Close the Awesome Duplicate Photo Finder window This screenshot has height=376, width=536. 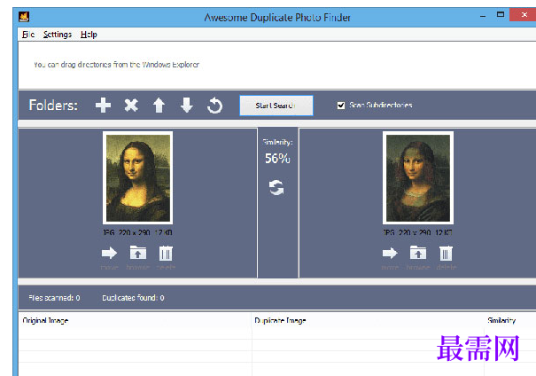coord(524,15)
